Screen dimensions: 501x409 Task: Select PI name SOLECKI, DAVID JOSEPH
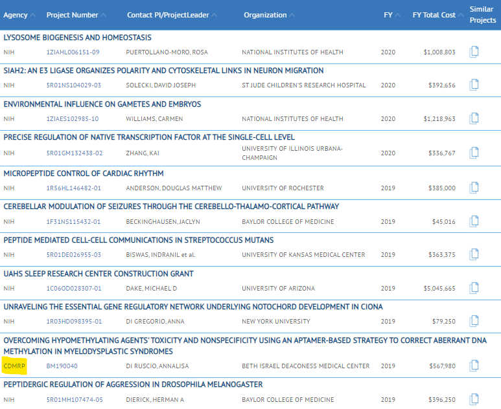161,85
